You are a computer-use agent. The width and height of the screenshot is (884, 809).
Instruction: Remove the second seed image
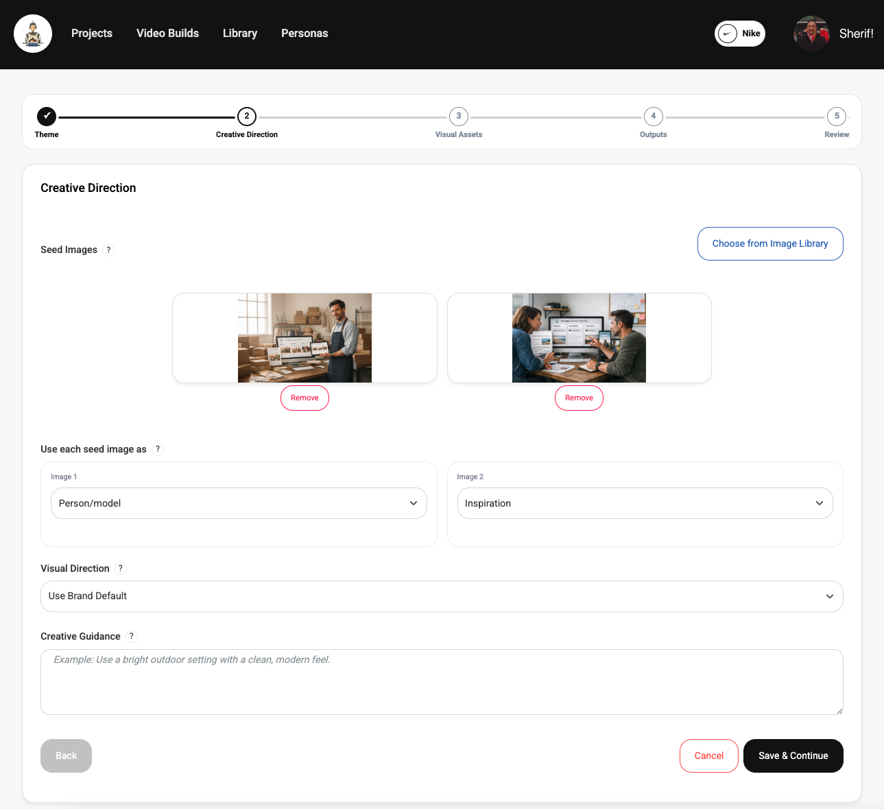pos(579,398)
